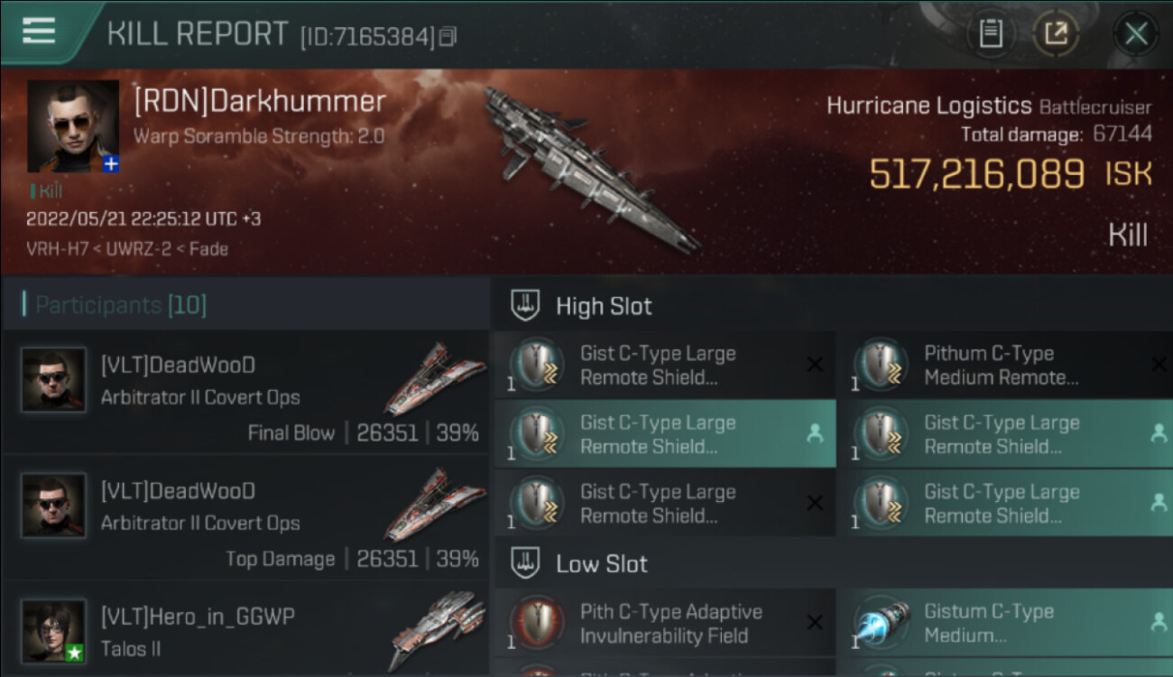
Task: Select the Pith C-Type Adaptive Invulnerability Field
Action: (x=664, y=623)
